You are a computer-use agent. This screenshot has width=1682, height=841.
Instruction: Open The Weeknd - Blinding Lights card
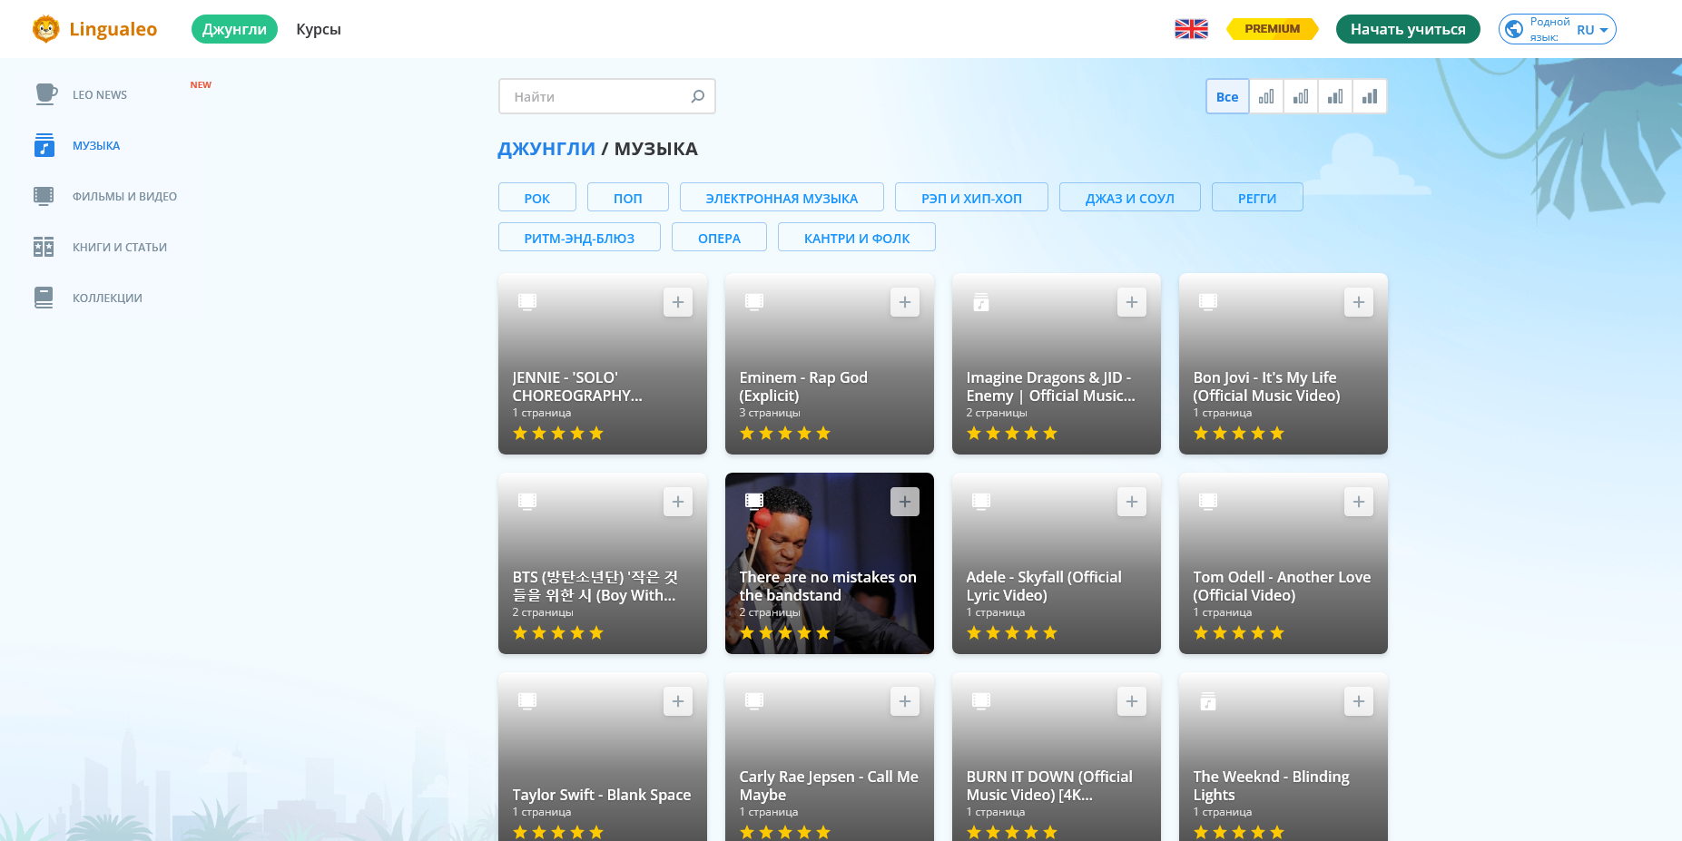click(1284, 757)
